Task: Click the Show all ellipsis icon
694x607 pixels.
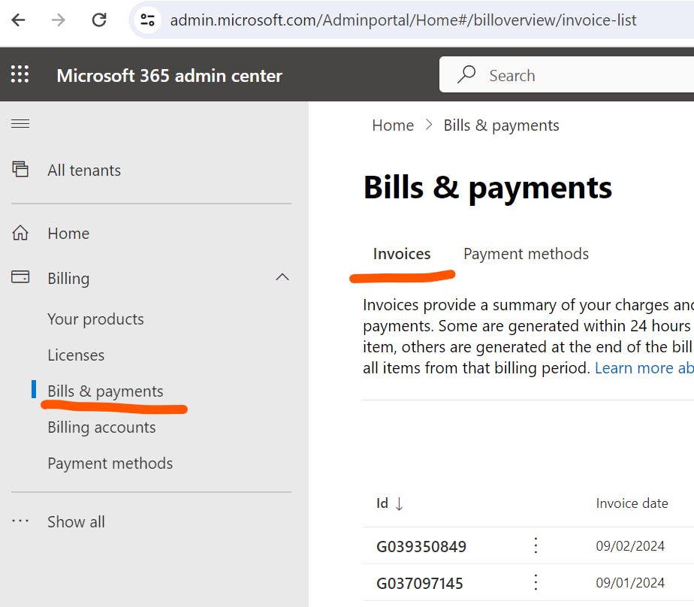Action: pos(20,521)
